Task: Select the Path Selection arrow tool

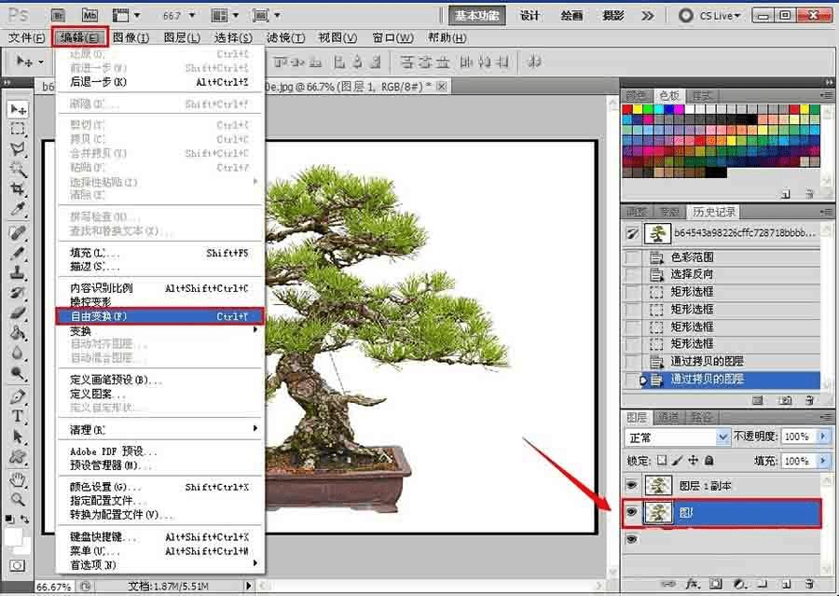Action: pos(18,437)
